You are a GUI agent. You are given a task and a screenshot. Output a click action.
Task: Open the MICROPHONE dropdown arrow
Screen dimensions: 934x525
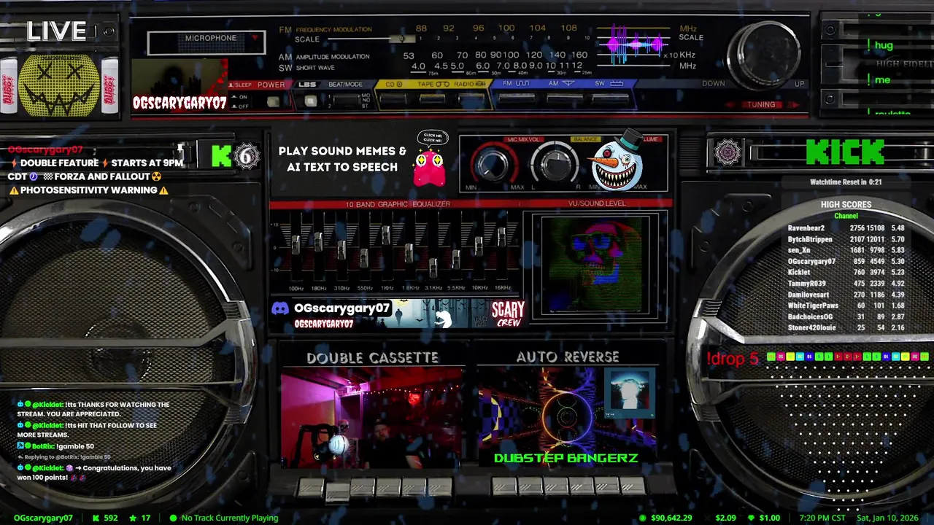[x=255, y=38]
